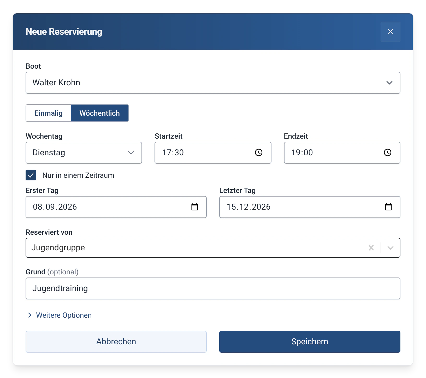
Task: Clear the Jugendgruppe selection with the X icon
Action: (371, 248)
